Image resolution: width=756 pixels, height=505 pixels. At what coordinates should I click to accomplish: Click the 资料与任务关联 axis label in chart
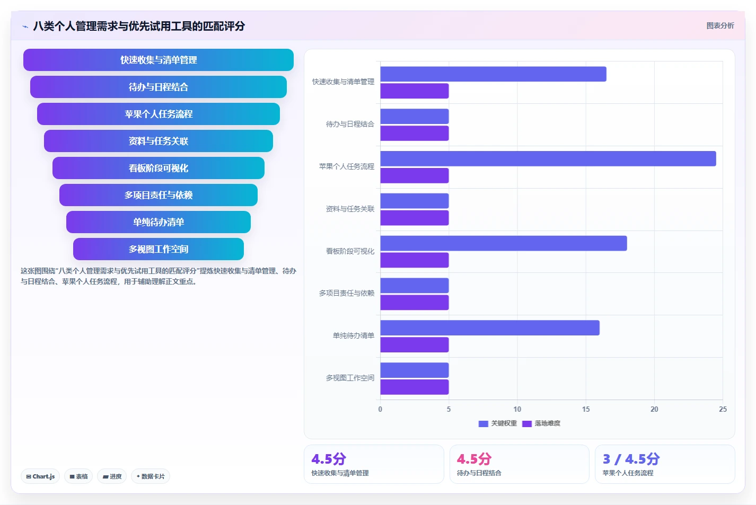(350, 209)
